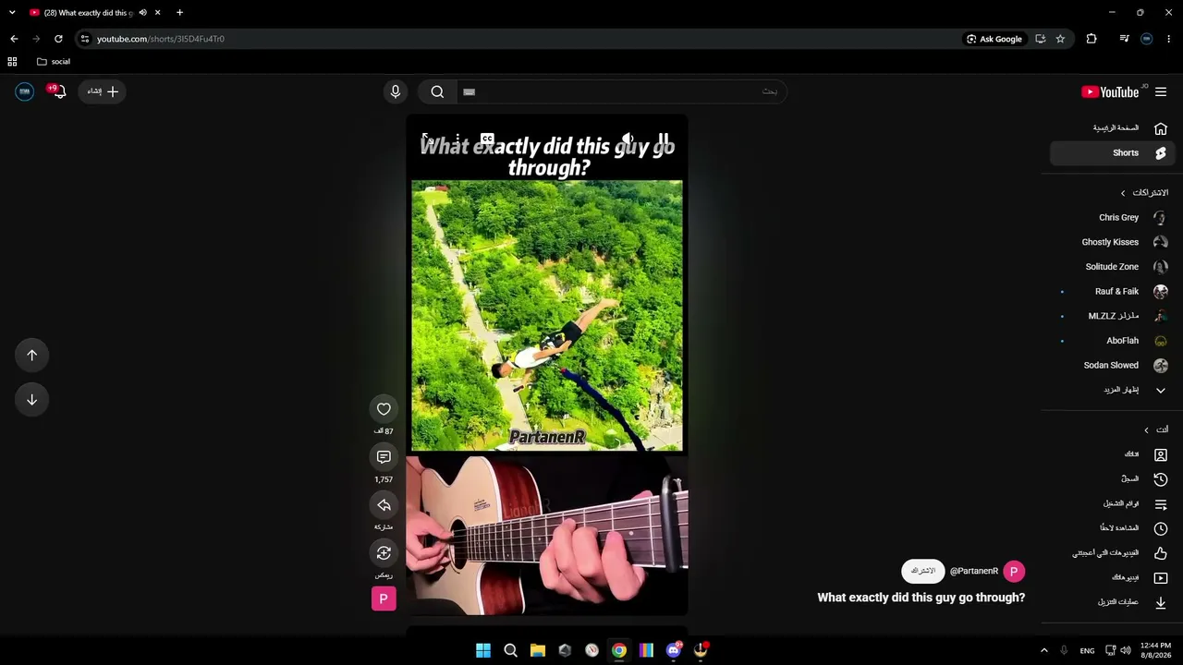Click the PartanenR pink avatar beside the handle

1014,572
